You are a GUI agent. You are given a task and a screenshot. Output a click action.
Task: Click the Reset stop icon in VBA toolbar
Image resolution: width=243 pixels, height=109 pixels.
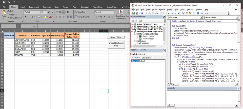tap(175, 13)
